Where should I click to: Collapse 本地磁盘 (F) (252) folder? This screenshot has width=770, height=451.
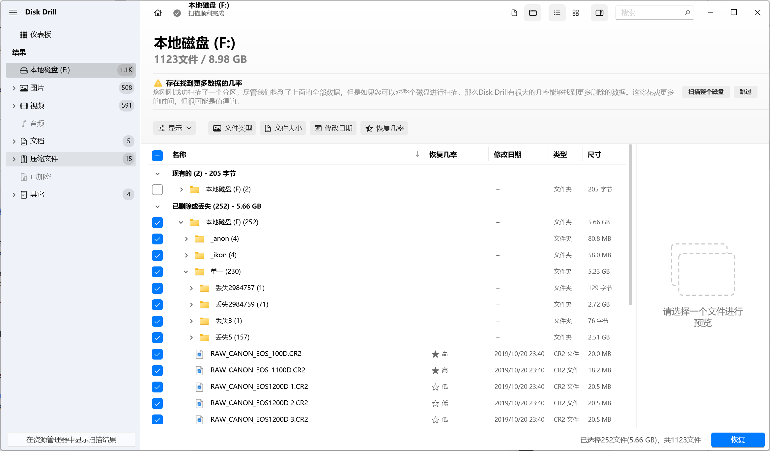click(x=181, y=222)
